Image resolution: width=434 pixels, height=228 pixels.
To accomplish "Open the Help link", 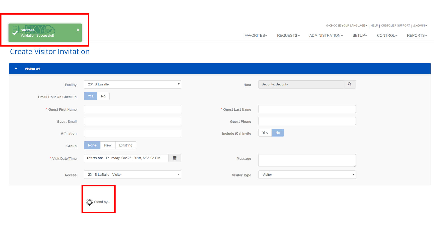I will (374, 26).
